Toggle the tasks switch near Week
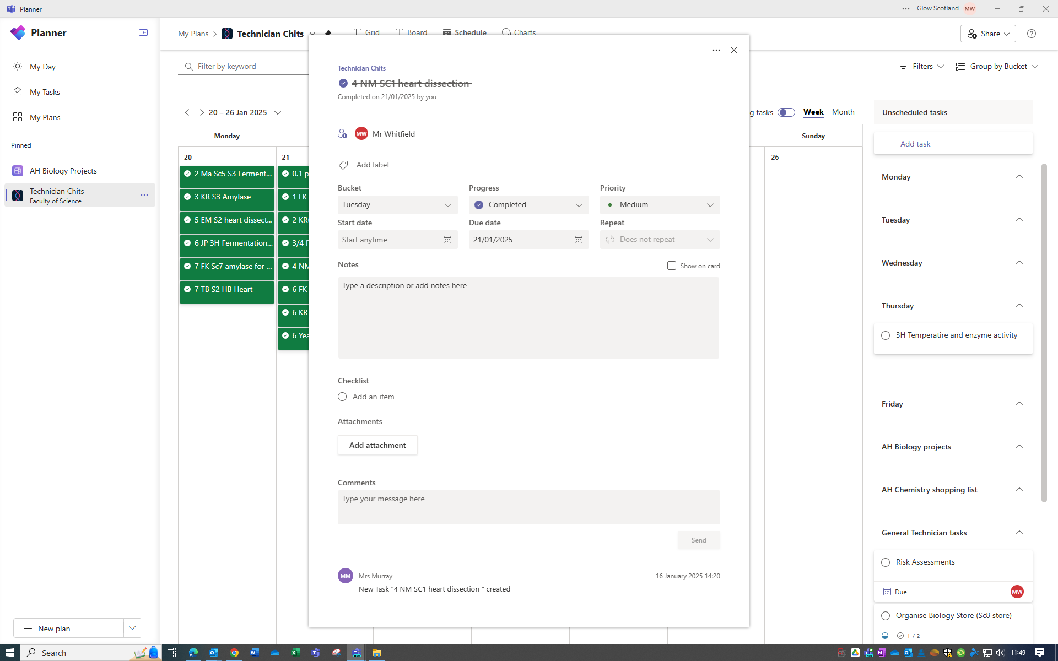The width and height of the screenshot is (1058, 661). coord(786,112)
